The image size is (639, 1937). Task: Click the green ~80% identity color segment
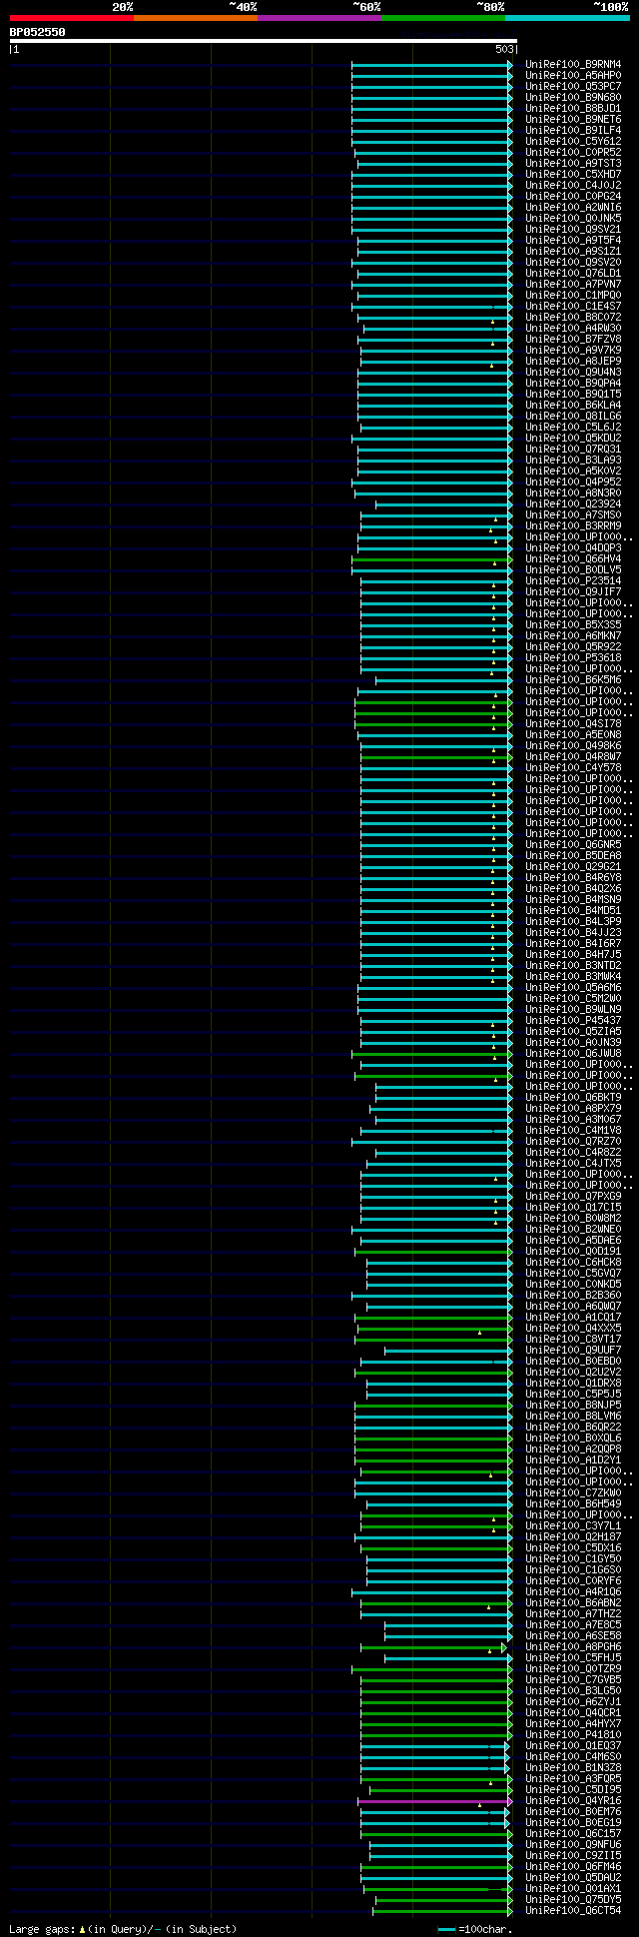[x=442, y=18]
